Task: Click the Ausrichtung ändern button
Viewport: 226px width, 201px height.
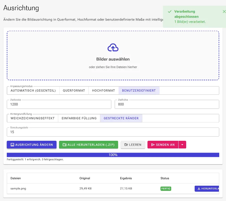Action: pos(32,145)
